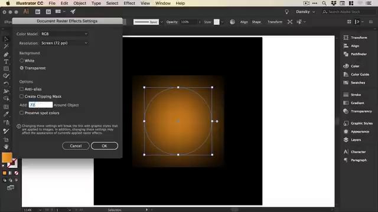Select the Type tool
The height and width of the screenshot is (212, 378).
pyautogui.click(x=6, y=62)
